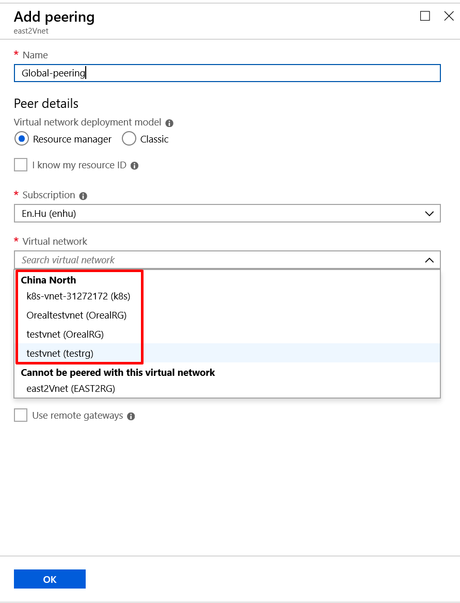
Task: Click info icon beside Virtual network deployment model
Action: pyautogui.click(x=169, y=123)
